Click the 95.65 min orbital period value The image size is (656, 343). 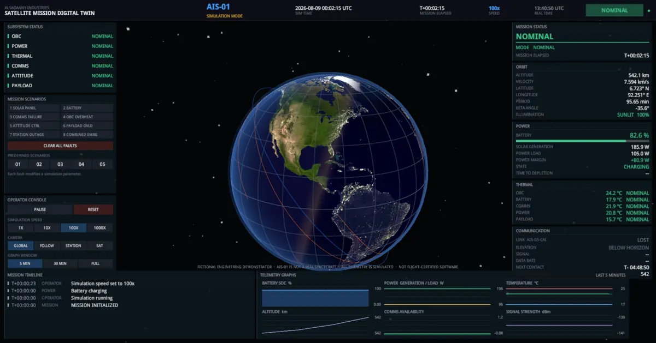pyautogui.click(x=637, y=101)
